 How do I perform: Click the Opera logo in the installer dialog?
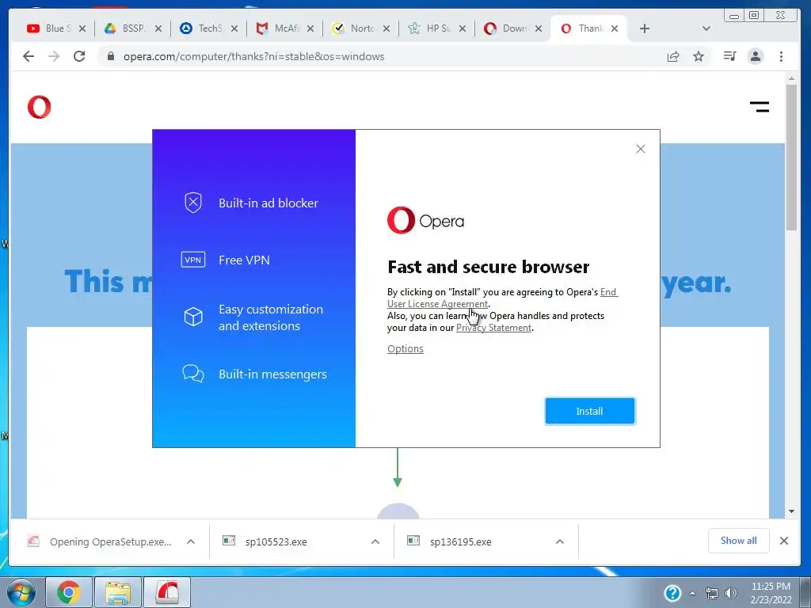point(425,220)
